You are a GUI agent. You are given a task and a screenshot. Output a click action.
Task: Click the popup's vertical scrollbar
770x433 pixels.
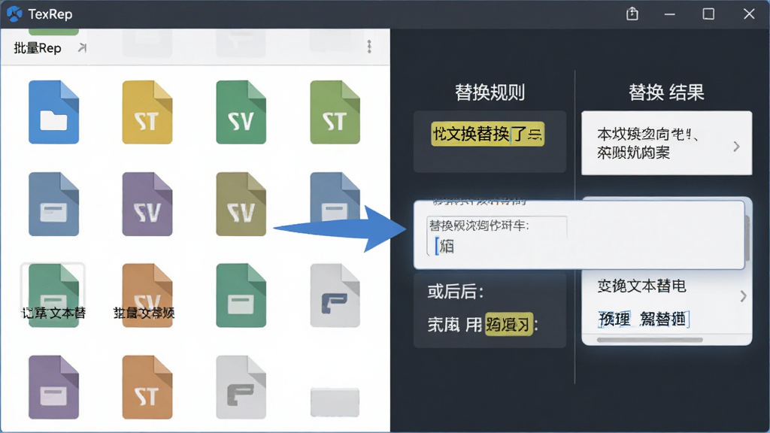pyautogui.click(x=747, y=238)
